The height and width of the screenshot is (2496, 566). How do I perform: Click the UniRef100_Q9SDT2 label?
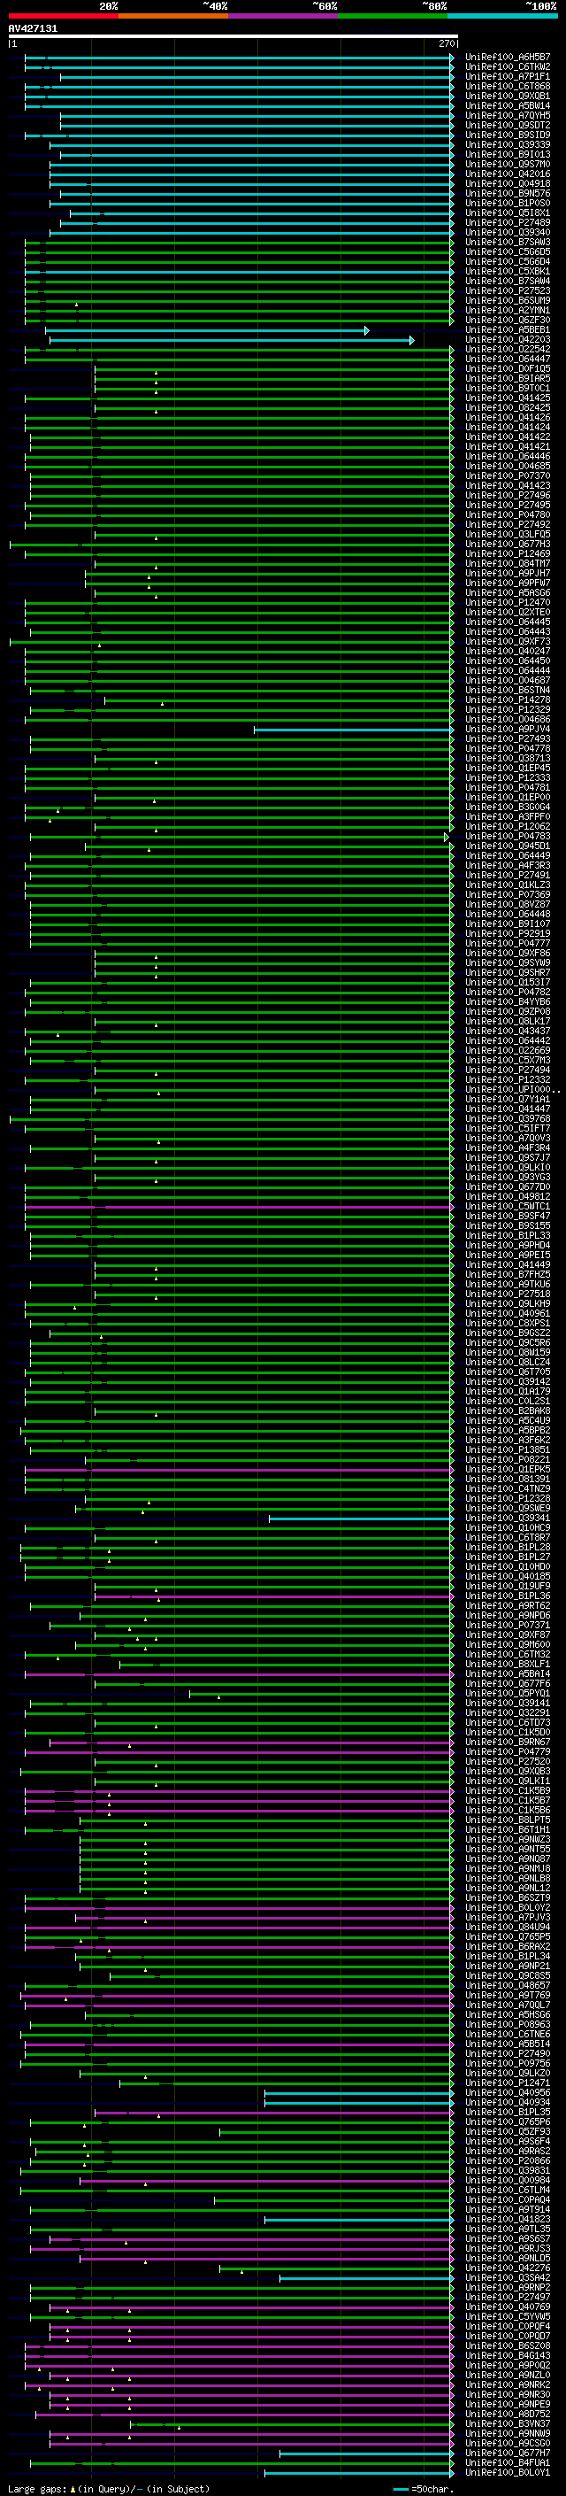click(x=508, y=125)
